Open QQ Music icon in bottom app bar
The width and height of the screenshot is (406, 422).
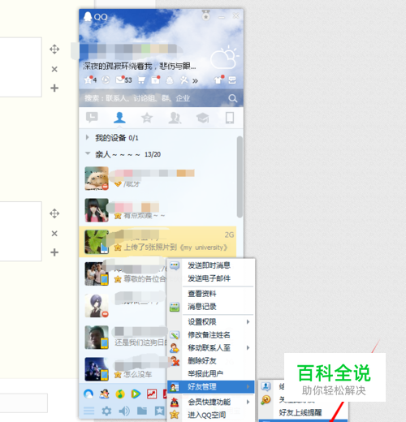click(120, 394)
